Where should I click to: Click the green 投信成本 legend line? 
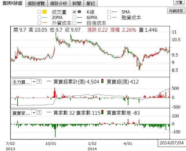tap(79, 23)
